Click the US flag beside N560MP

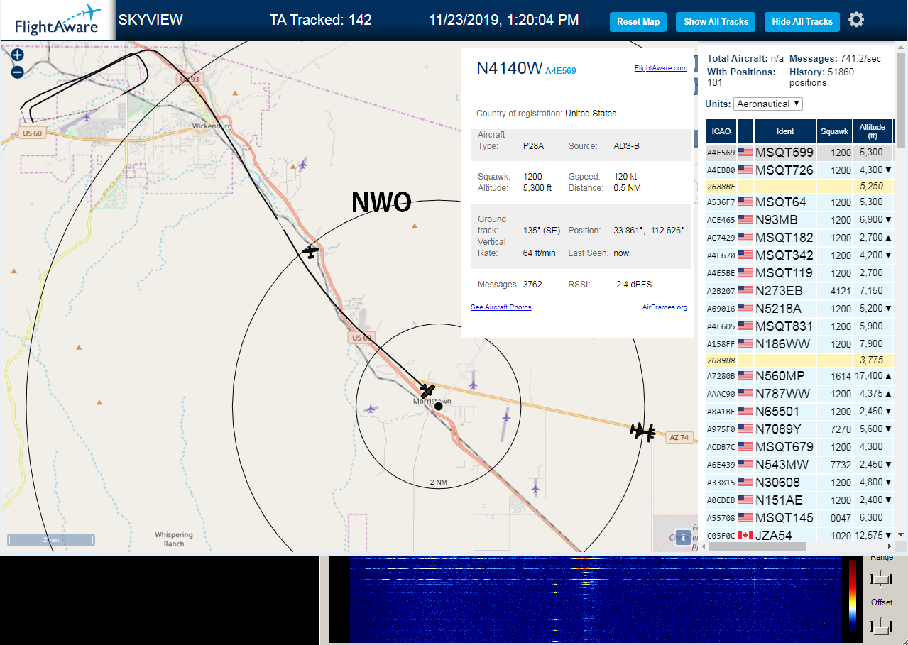(x=745, y=375)
